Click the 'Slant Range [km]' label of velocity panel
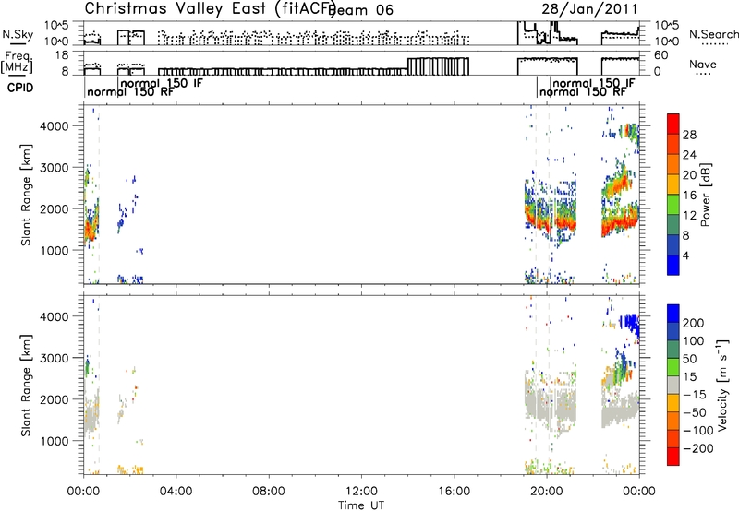 point(26,386)
